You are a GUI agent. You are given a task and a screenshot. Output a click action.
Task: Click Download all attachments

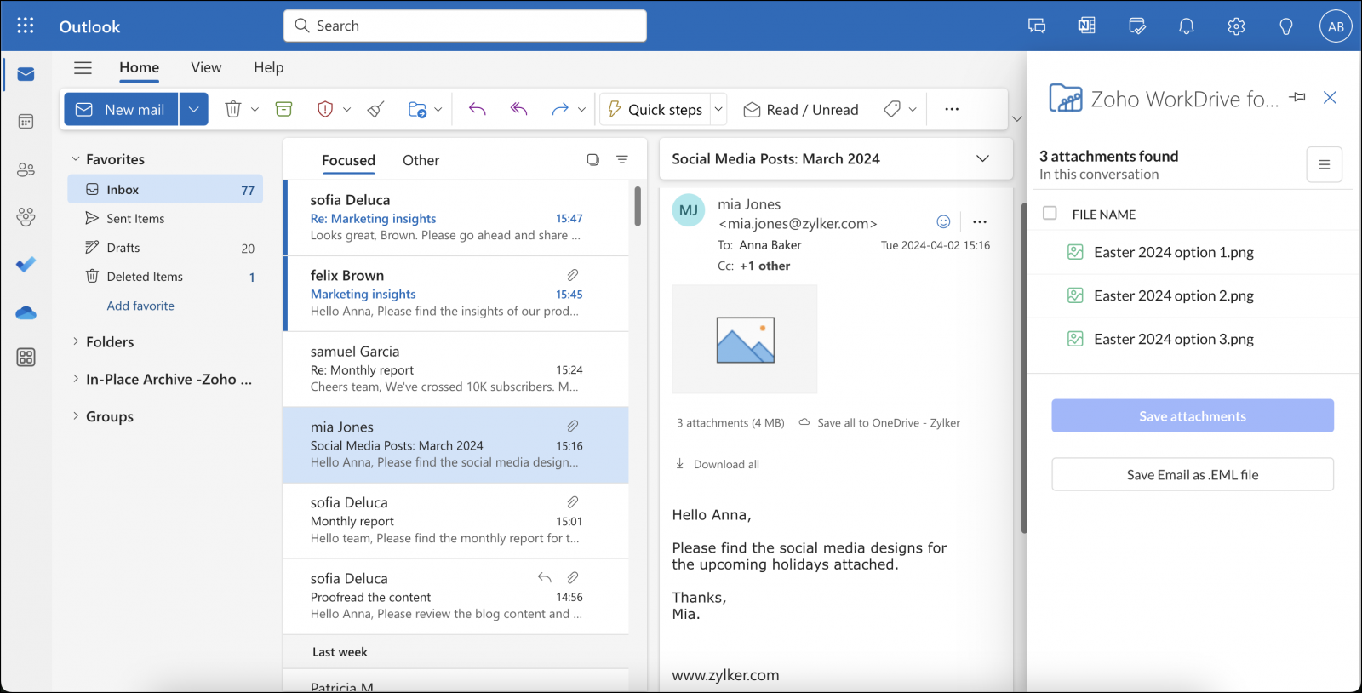pos(717,464)
